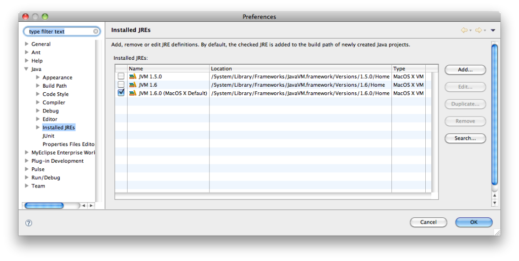Select Installed JREs in the tree

click(x=59, y=127)
